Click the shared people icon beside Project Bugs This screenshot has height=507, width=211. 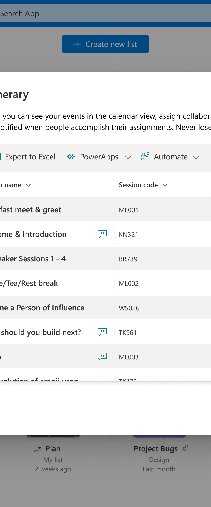point(185,448)
